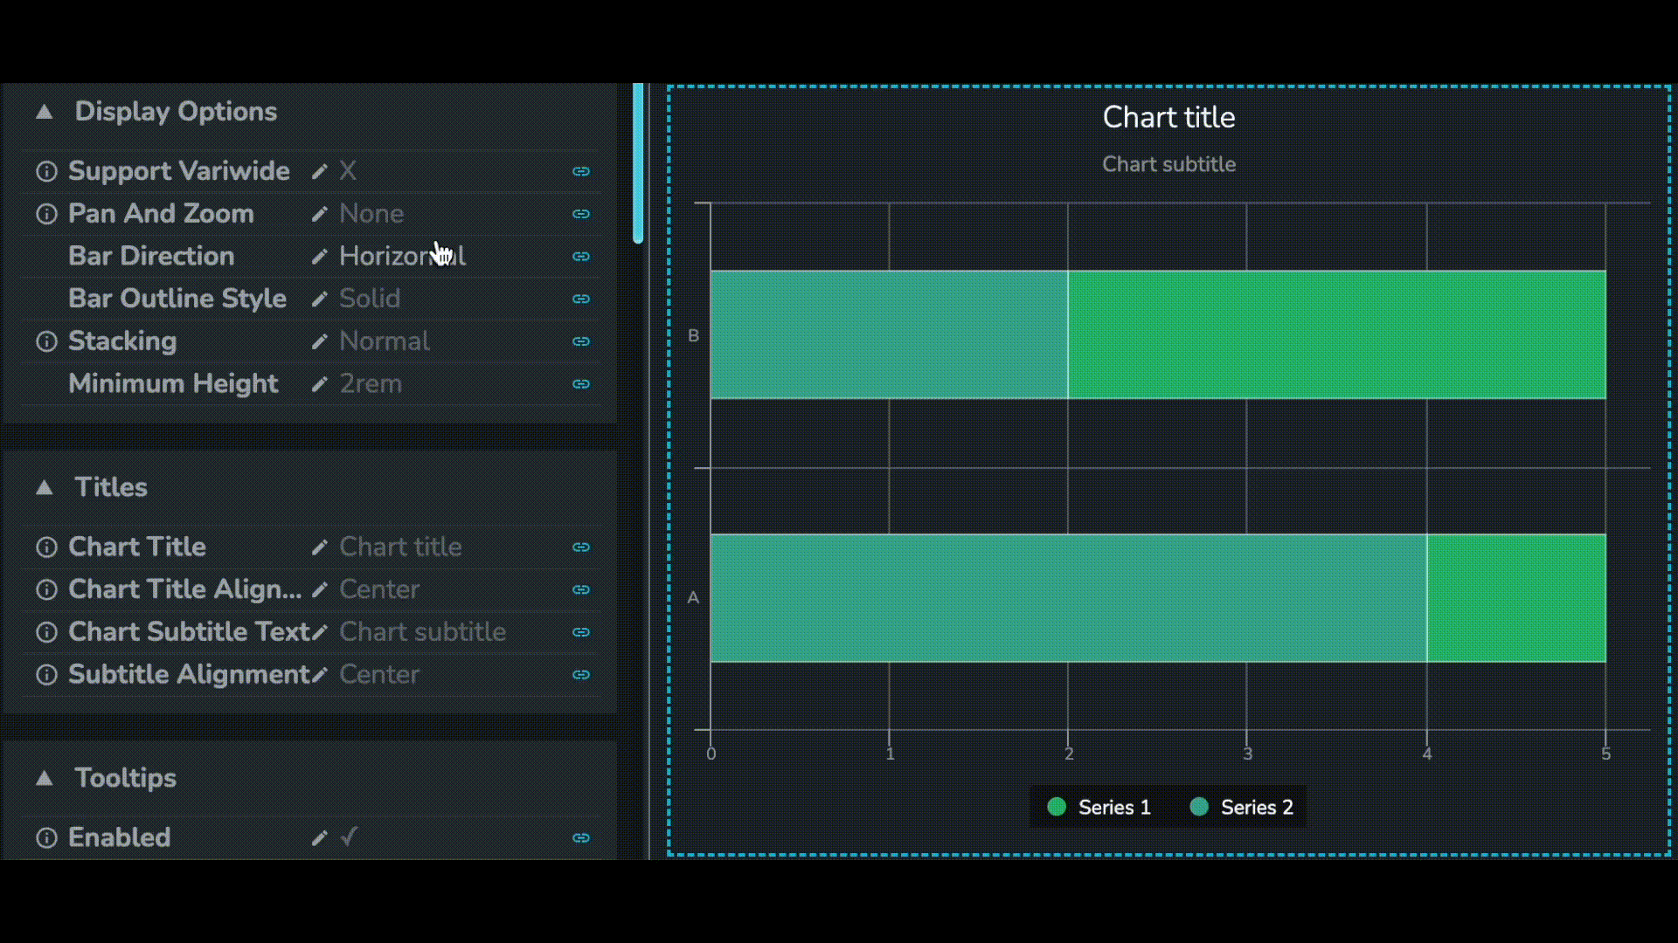Click the Chart subtitle text field value
Screen dimensions: 1678x943
(423, 632)
